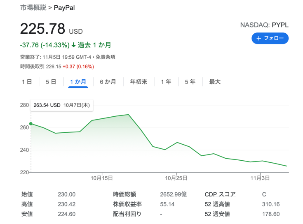The height and width of the screenshot is (224, 303).
Task: Switch to the 年初来 tab
Action: [x=139, y=82]
